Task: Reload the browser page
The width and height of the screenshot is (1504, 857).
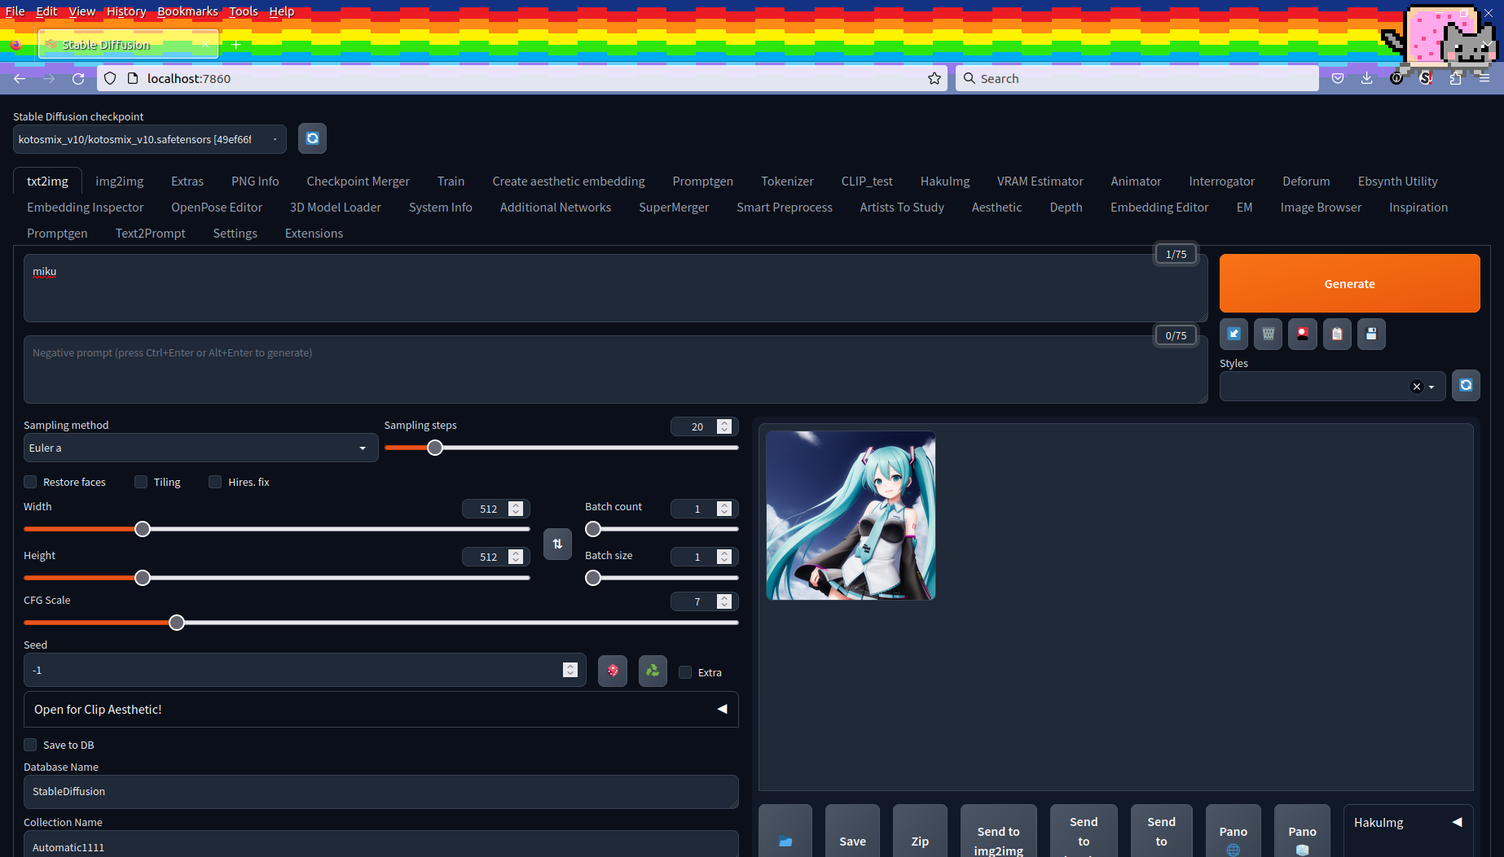Action: tap(78, 78)
